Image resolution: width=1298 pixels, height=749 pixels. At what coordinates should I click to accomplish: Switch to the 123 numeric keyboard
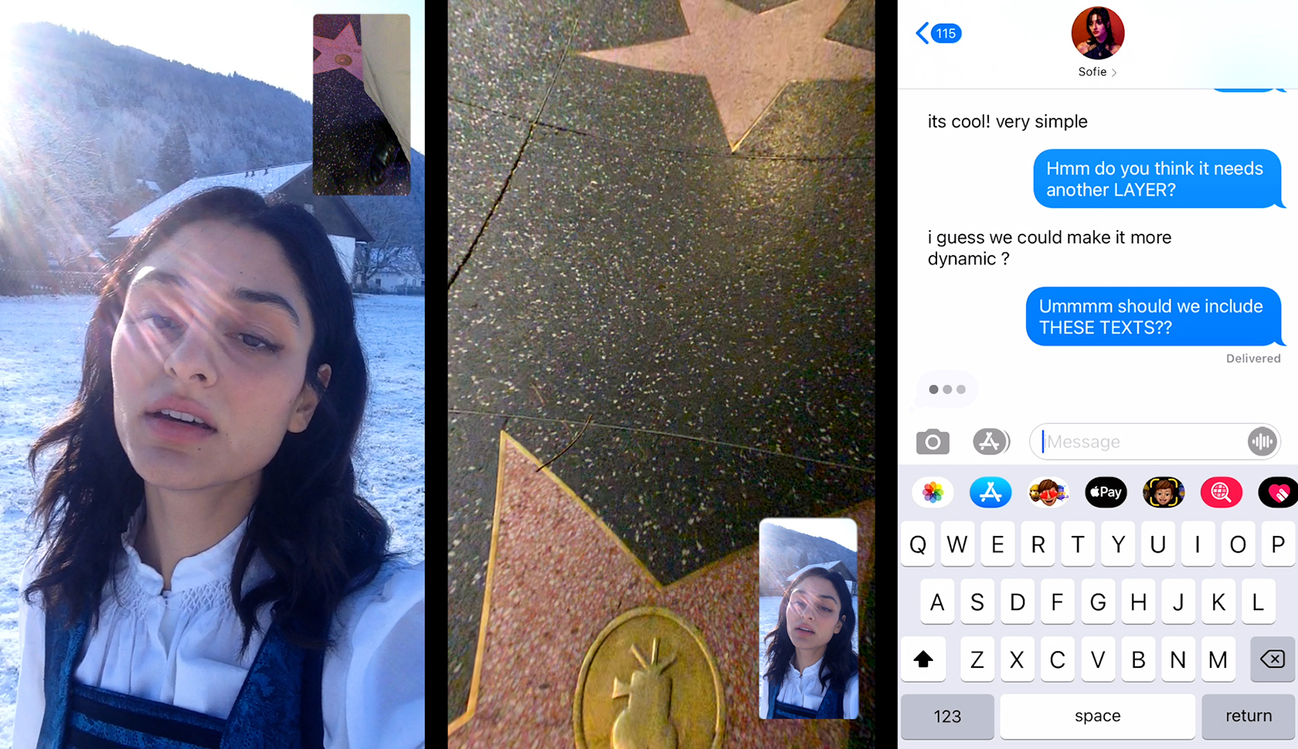coord(947,717)
